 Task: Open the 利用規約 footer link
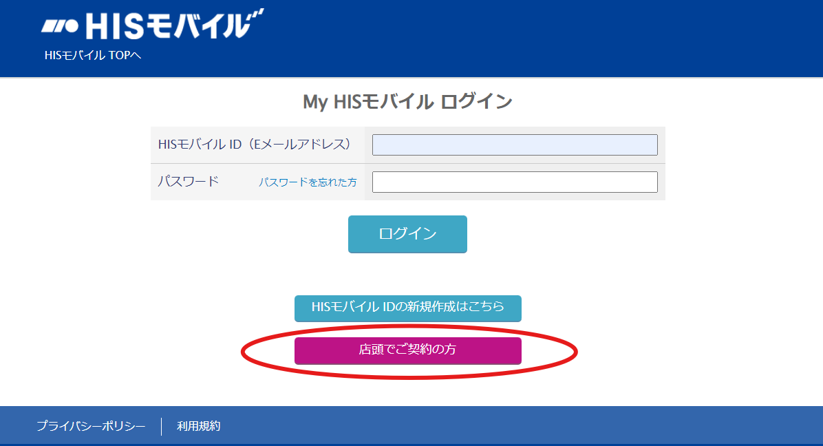[x=198, y=426]
